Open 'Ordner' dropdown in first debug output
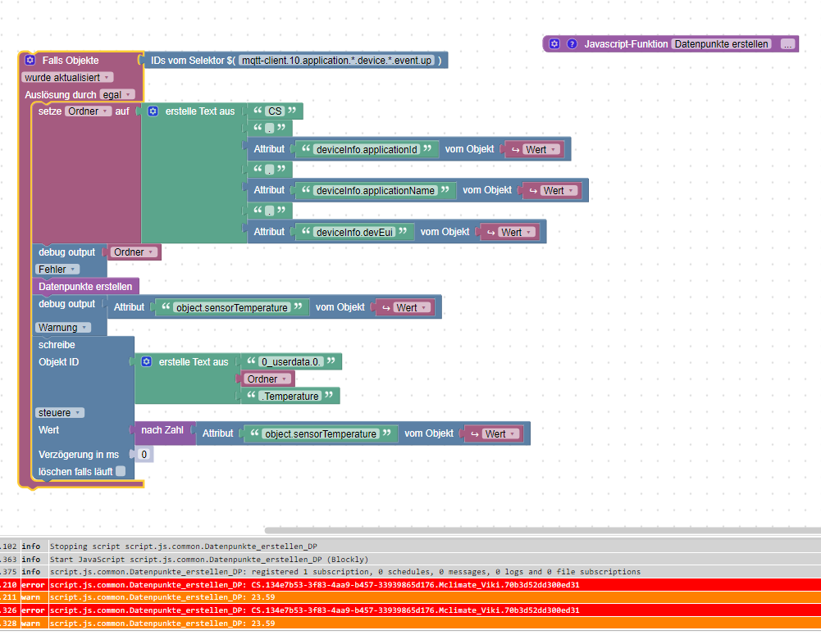 coord(134,252)
